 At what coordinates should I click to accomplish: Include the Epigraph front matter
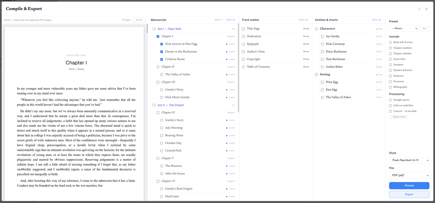point(243,44)
